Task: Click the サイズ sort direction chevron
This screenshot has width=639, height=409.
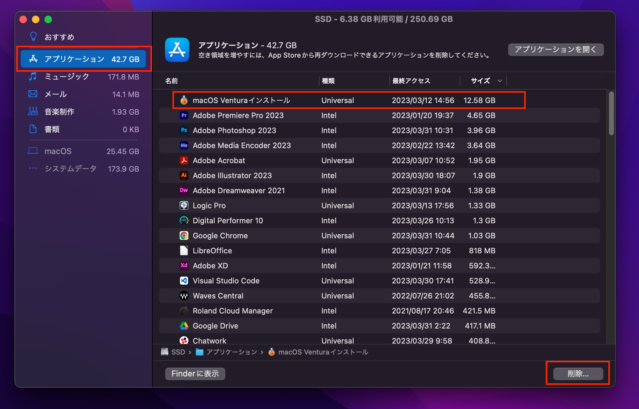Action: pyautogui.click(x=500, y=81)
